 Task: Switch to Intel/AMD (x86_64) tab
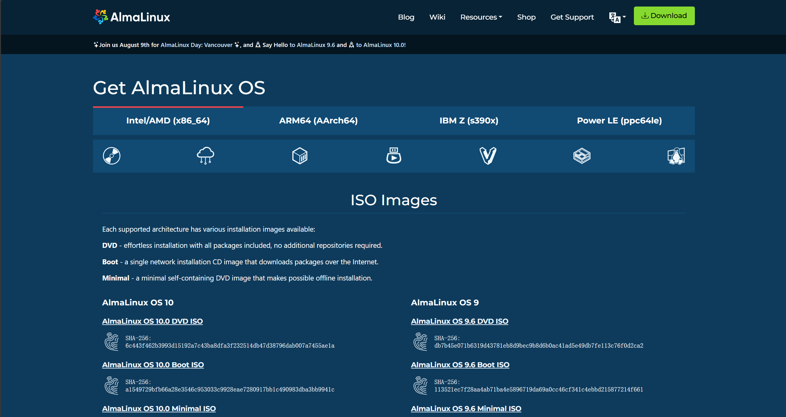pos(168,121)
